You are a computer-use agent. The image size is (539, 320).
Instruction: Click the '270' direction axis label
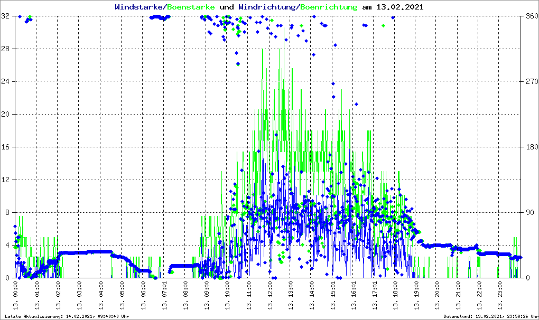point(531,82)
